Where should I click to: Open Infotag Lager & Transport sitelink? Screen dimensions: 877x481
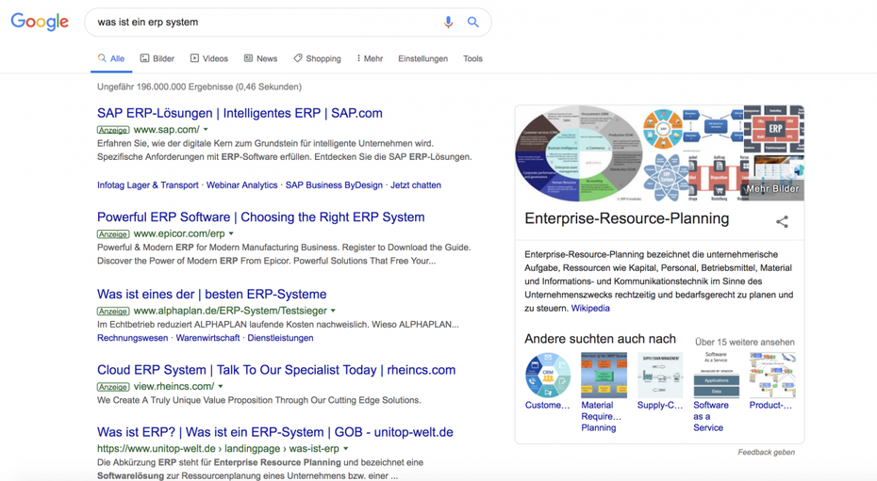(x=148, y=185)
